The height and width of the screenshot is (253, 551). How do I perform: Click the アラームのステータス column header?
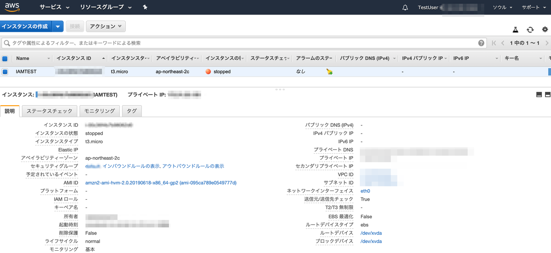click(x=314, y=58)
